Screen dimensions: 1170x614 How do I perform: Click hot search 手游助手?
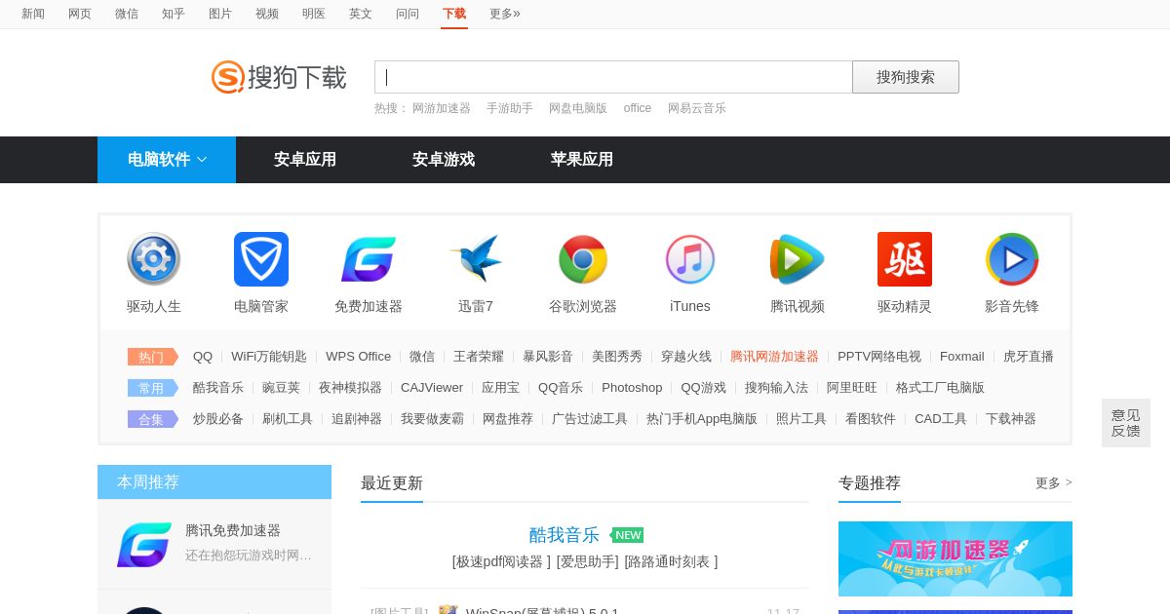tap(510, 108)
